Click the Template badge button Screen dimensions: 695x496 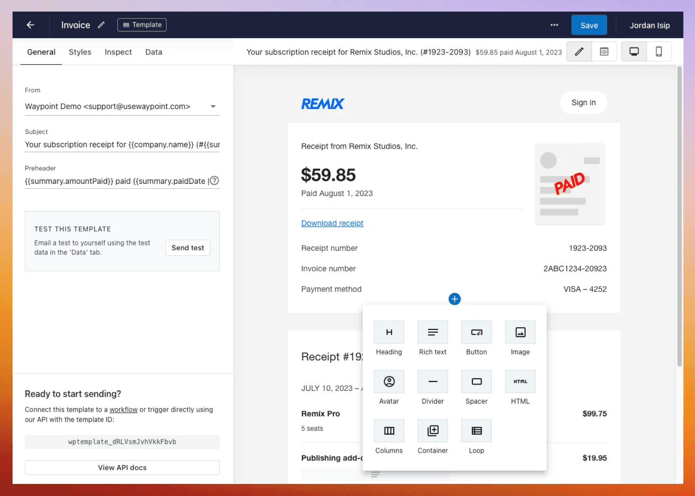click(142, 25)
